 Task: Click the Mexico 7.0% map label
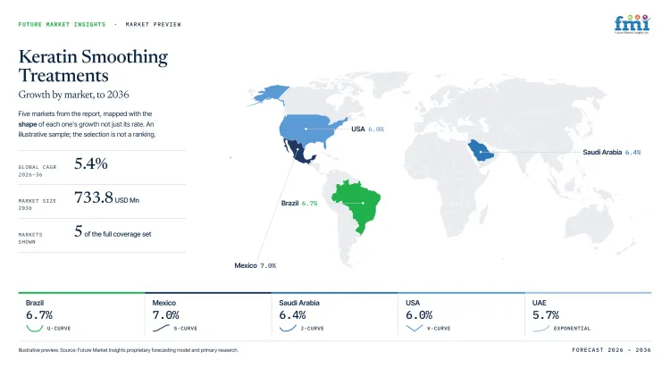click(255, 265)
